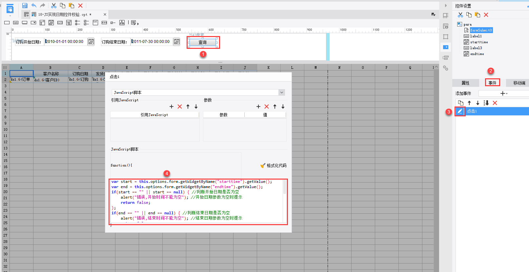Select starttime in the widget tree
Screen dimensions: 529x272
click(x=479, y=42)
